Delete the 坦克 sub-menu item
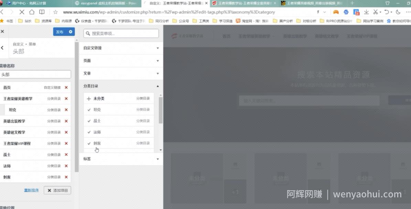This screenshot has width=411, height=209. (66, 110)
